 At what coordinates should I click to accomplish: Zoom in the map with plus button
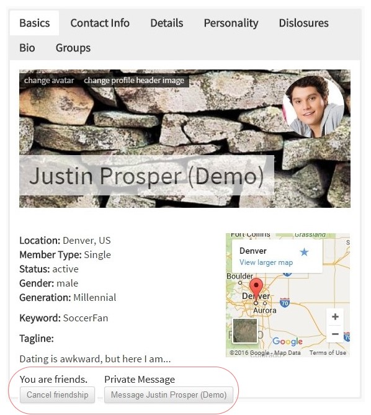pos(335,316)
